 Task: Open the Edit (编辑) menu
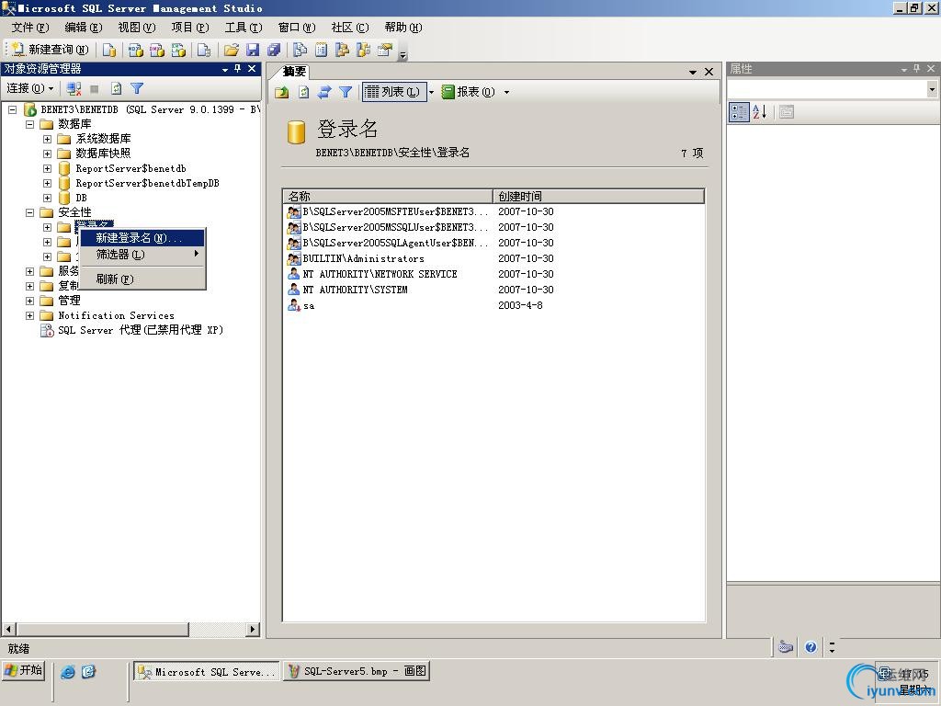click(84, 28)
